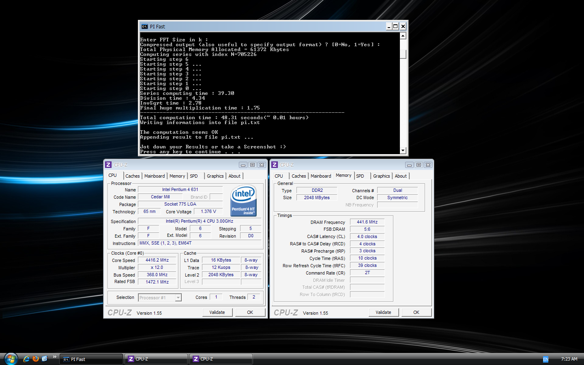This screenshot has height=365, width=584.
Task: Switch to Caches tab in left CPU-Z
Action: click(132, 176)
